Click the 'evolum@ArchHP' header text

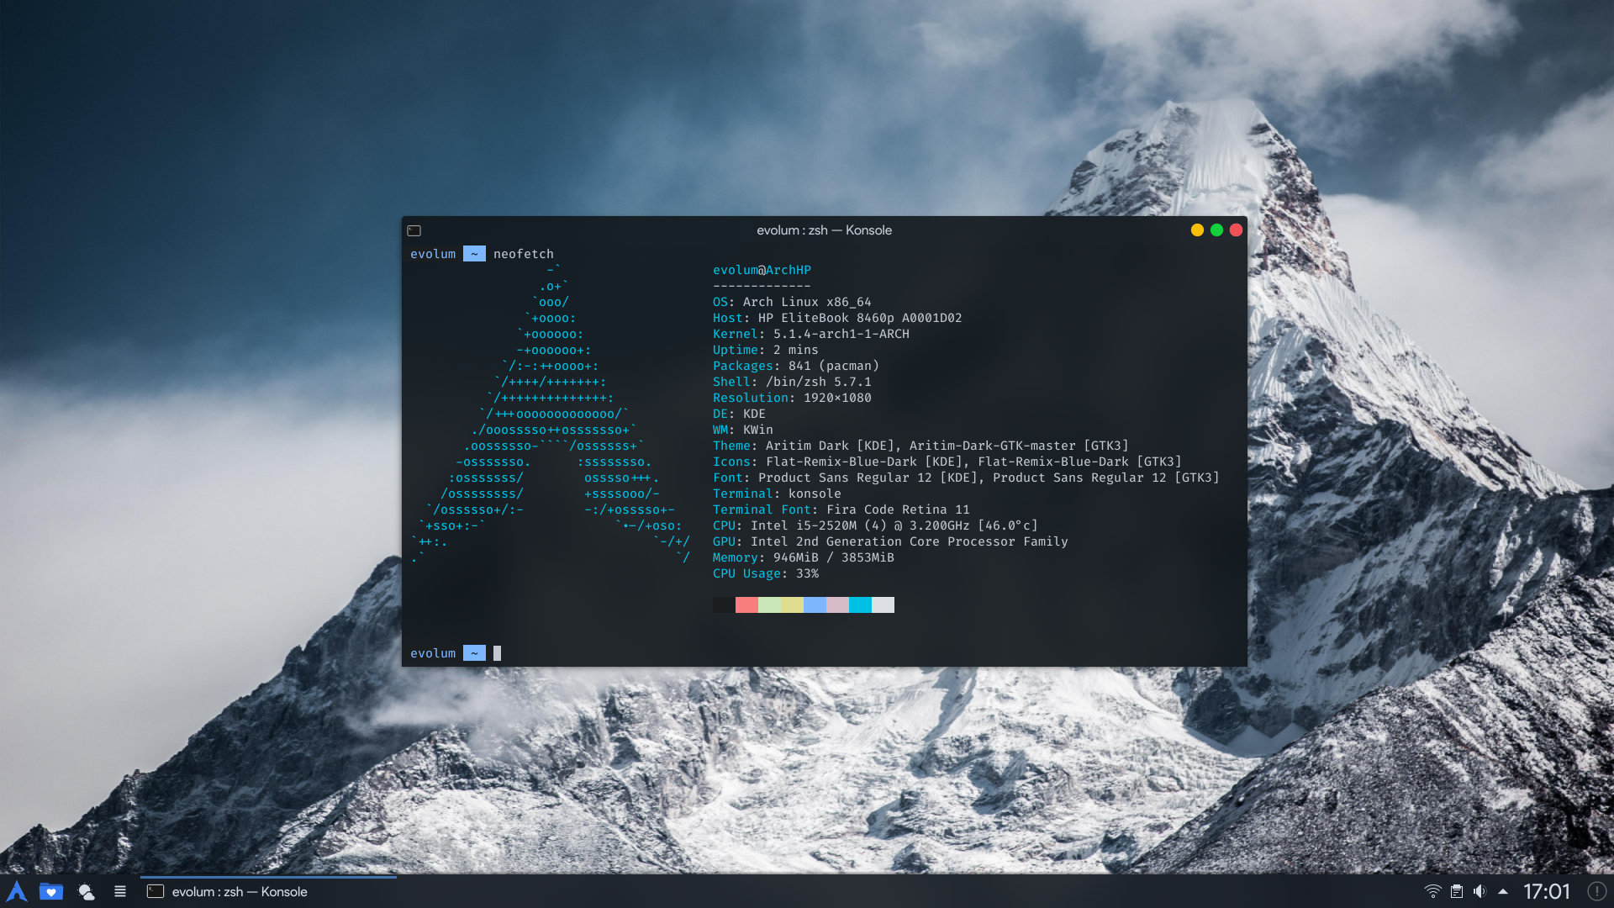[762, 270]
